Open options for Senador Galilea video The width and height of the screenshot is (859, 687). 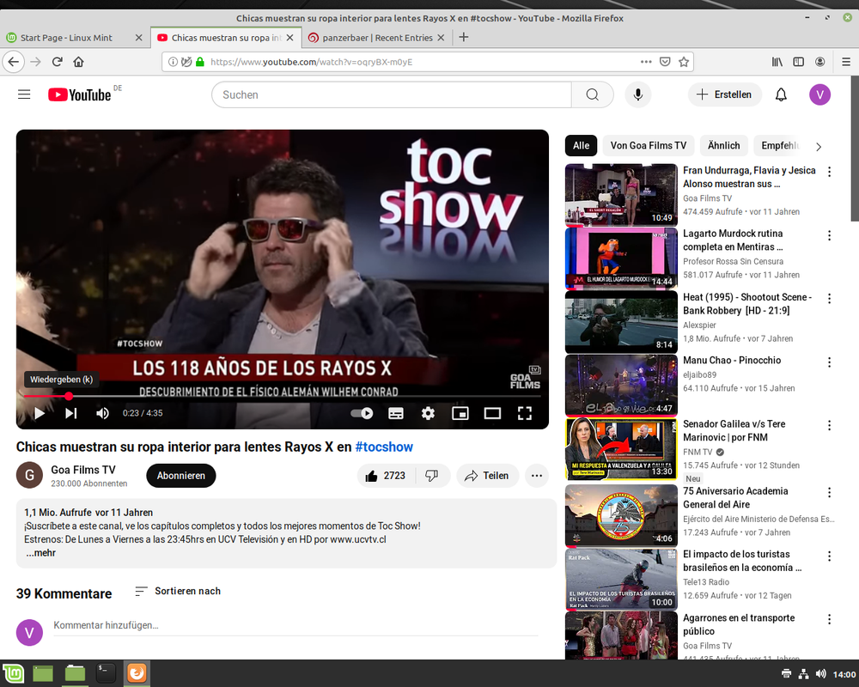click(830, 426)
